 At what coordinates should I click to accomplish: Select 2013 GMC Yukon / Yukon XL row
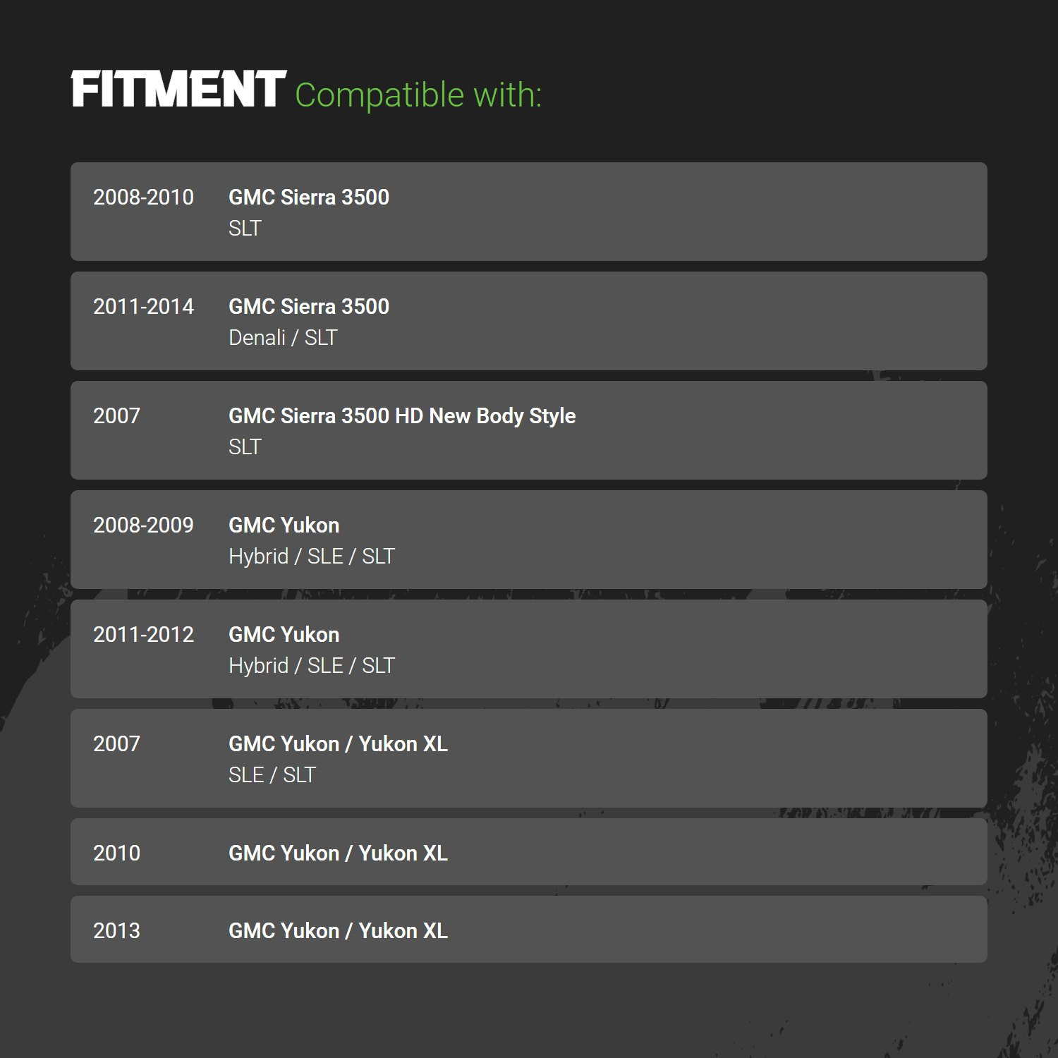(529, 930)
